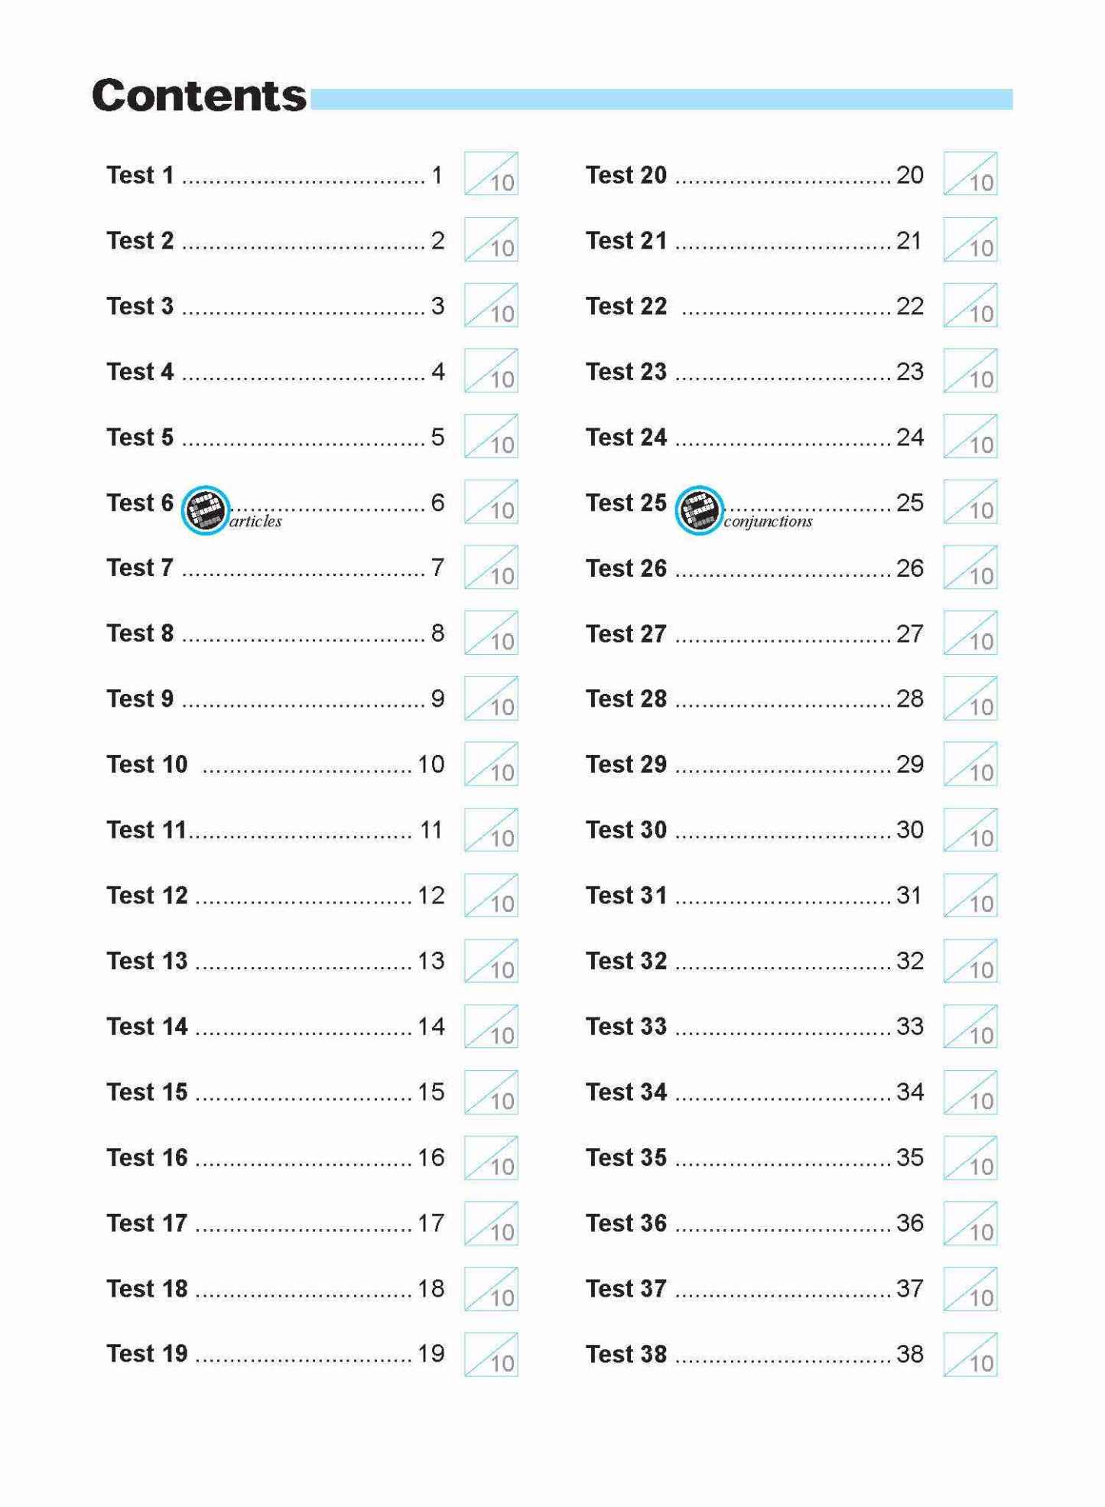Click the crossword icon beside Test 6
This screenshot has width=1105, height=1507.
click(x=205, y=510)
